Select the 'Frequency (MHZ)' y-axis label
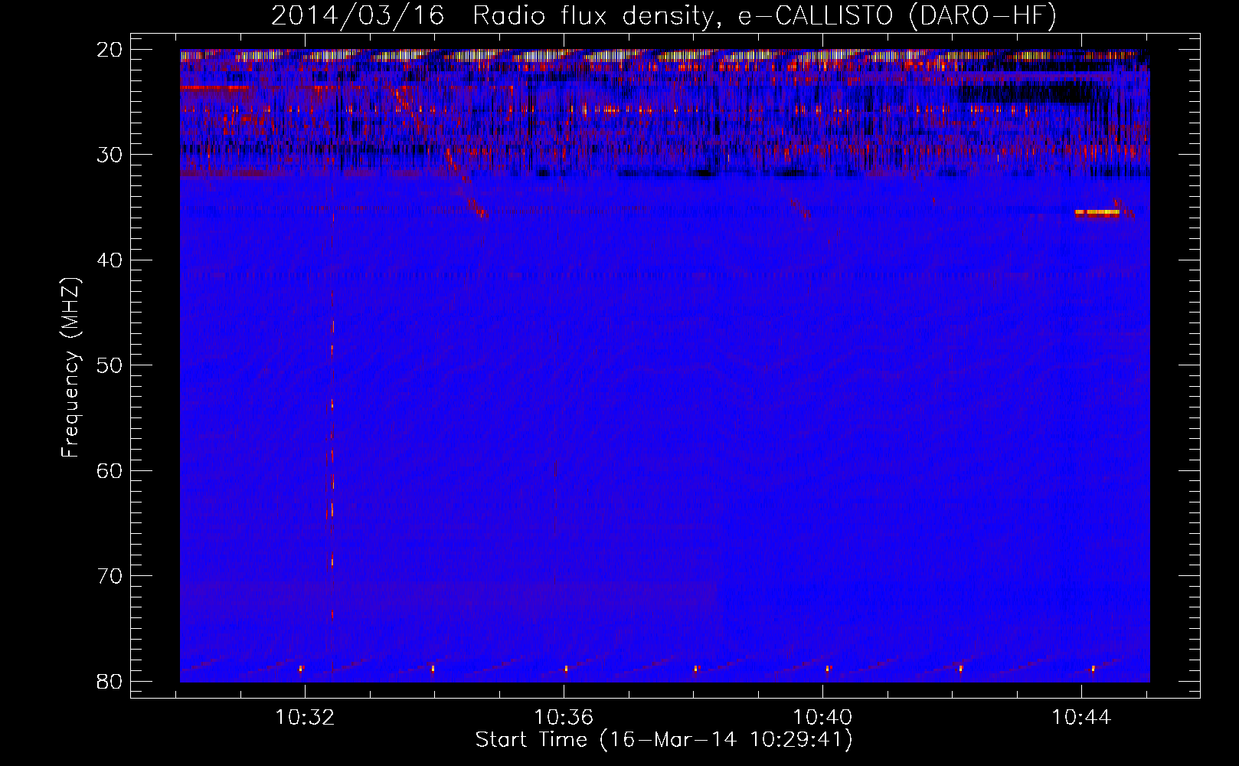The height and width of the screenshot is (766, 1239). [x=70, y=368]
